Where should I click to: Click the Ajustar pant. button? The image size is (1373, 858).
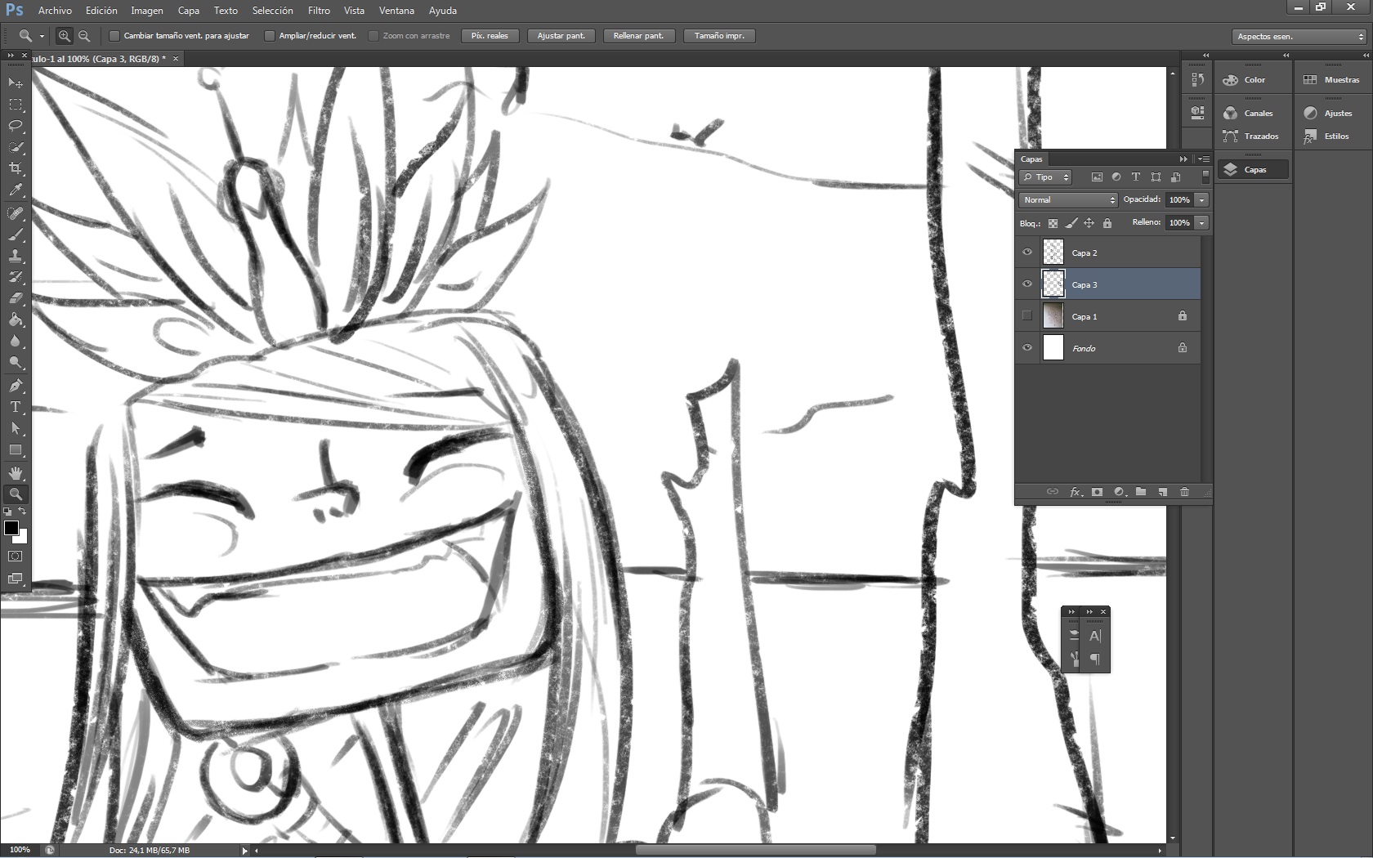pos(561,35)
